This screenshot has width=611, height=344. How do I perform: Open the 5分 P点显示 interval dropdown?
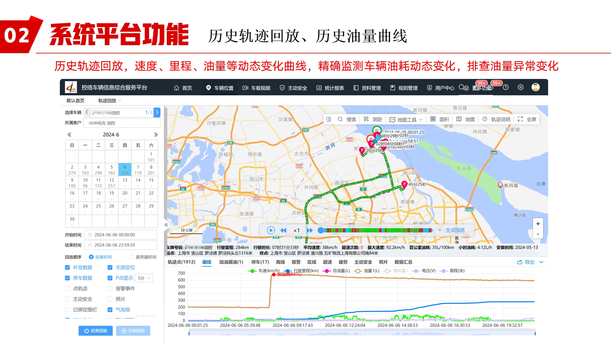coord(144,278)
